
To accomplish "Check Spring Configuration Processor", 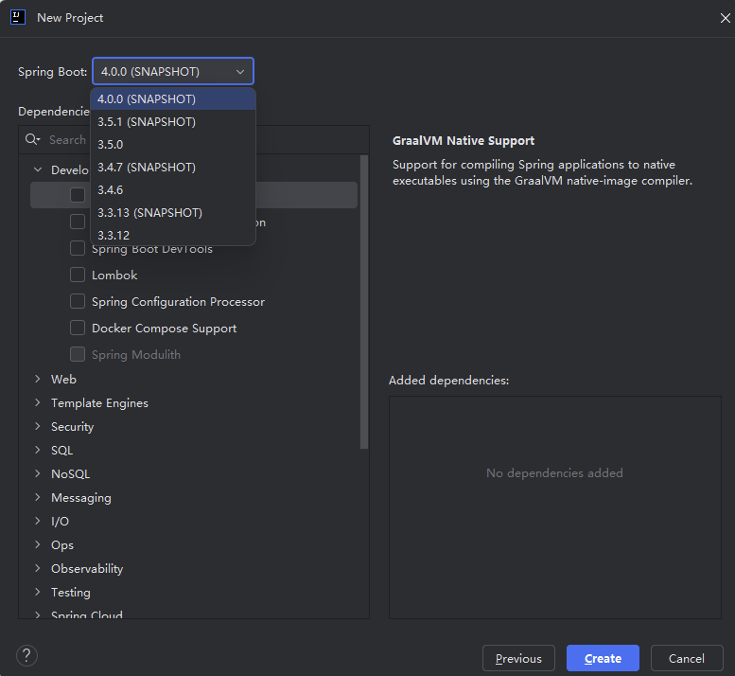I will coord(78,301).
